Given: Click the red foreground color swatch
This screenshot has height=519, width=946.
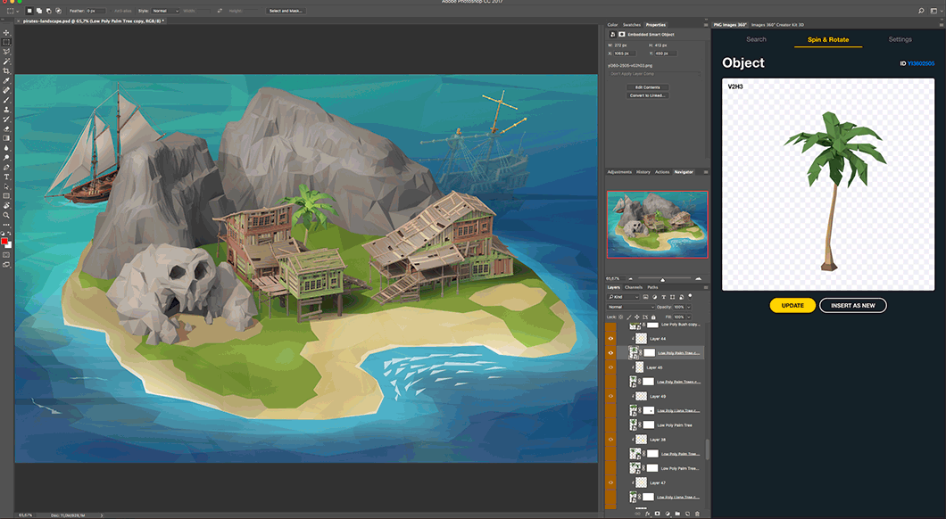Looking at the screenshot, I should click(x=4, y=241).
